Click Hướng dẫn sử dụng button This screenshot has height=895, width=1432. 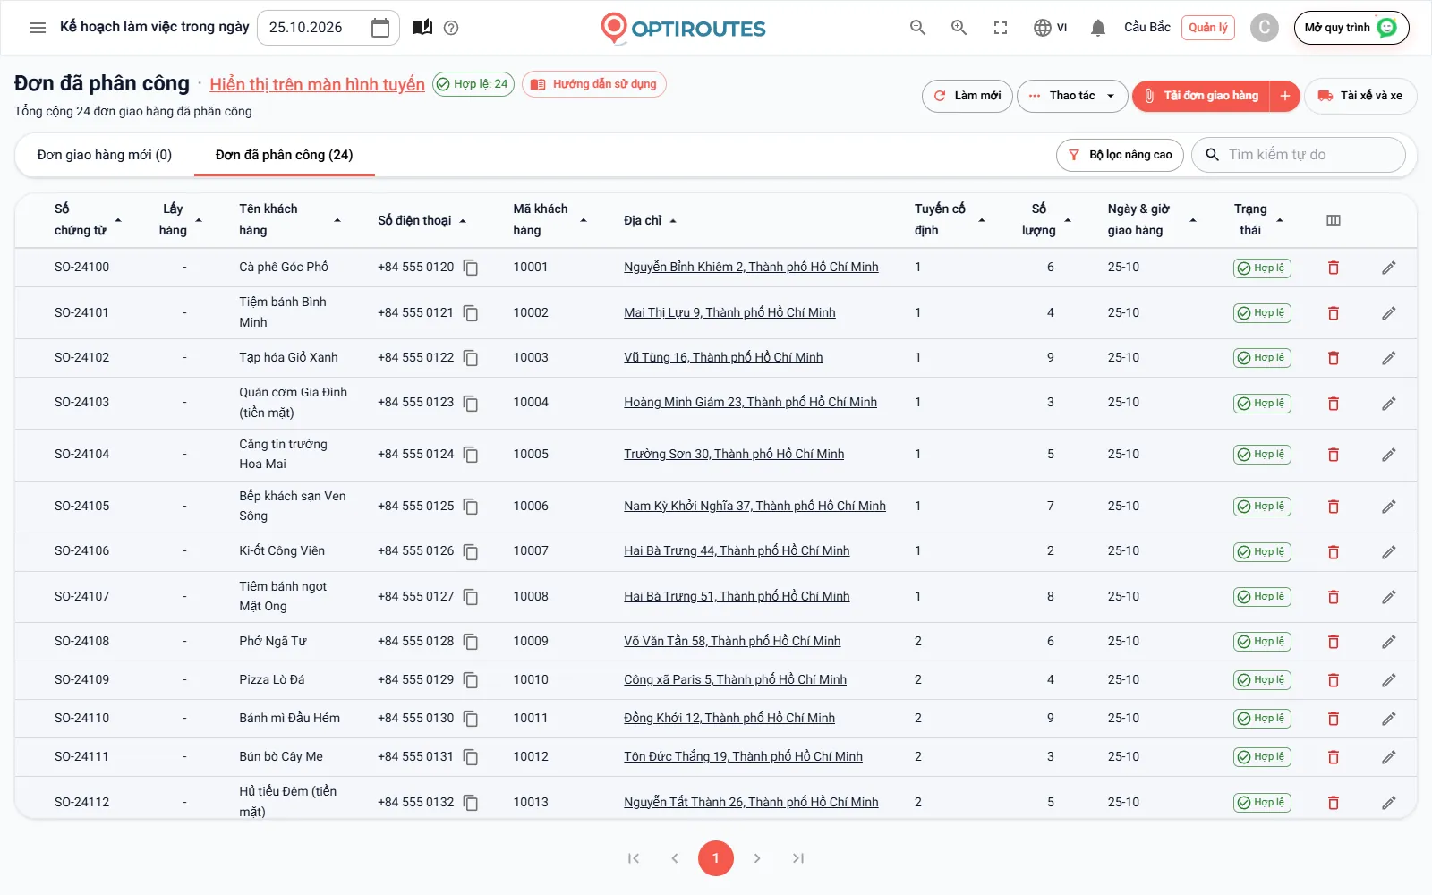(594, 84)
